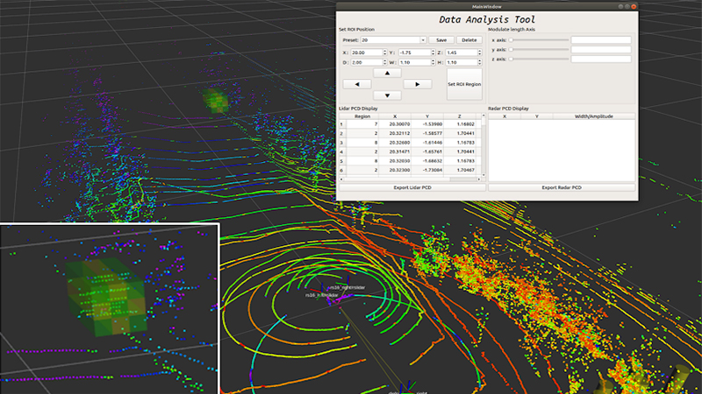
Task: Click the Lidar table scroll-down arrow
Action: (x=484, y=175)
